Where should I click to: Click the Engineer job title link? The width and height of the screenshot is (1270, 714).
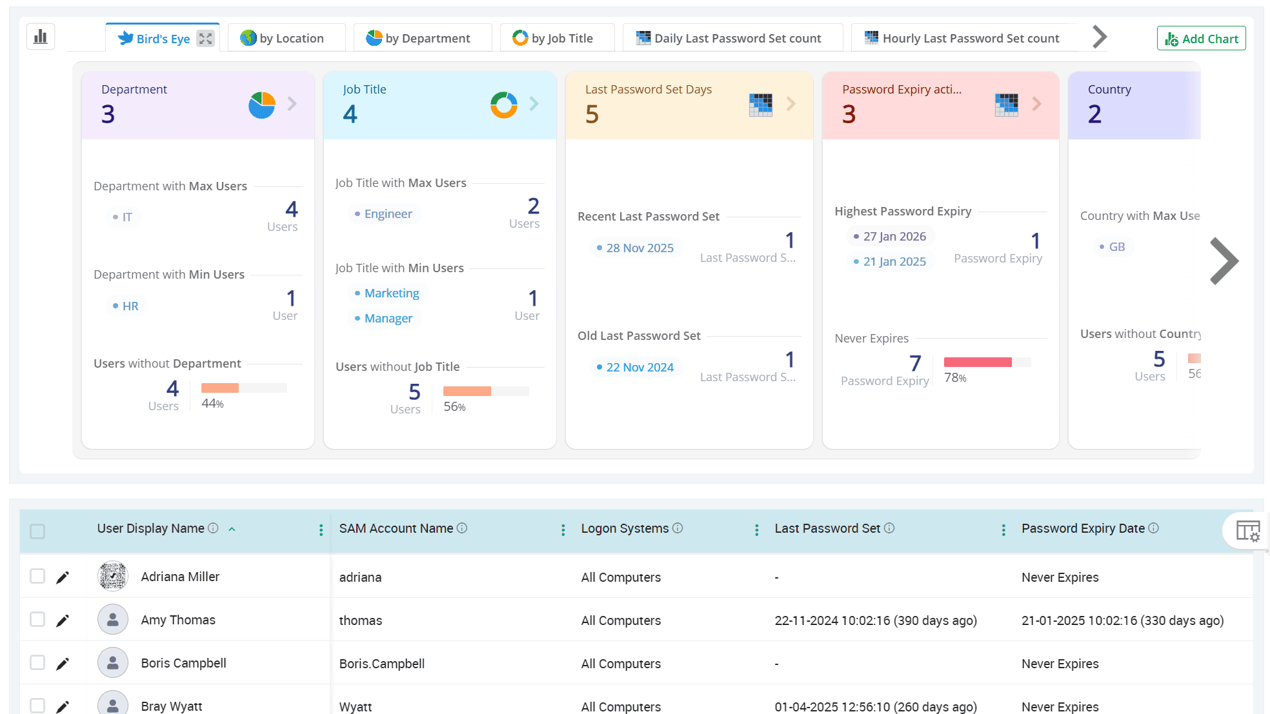tap(388, 214)
